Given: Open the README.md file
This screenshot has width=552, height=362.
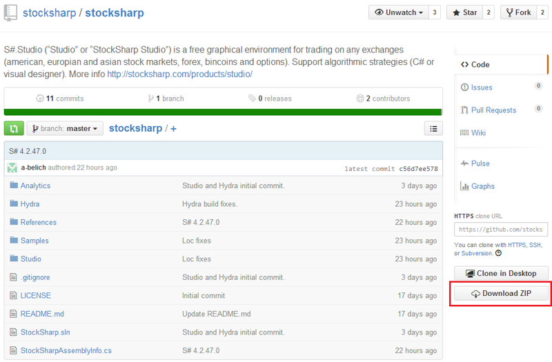Looking at the screenshot, I should (x=42, y=314).
